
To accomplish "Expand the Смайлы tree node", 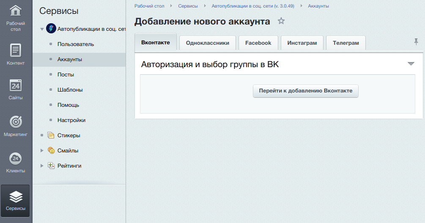I will [x=42, y=150].
